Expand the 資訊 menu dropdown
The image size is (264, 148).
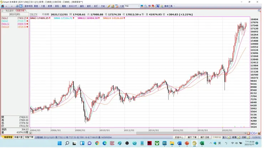tap(92, 6)
